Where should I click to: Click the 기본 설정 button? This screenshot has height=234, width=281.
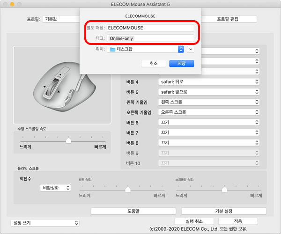(224, 211)
